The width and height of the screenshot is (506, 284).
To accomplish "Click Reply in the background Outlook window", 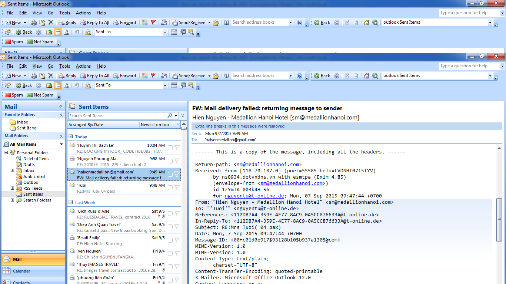I will [x=67, y=22].
